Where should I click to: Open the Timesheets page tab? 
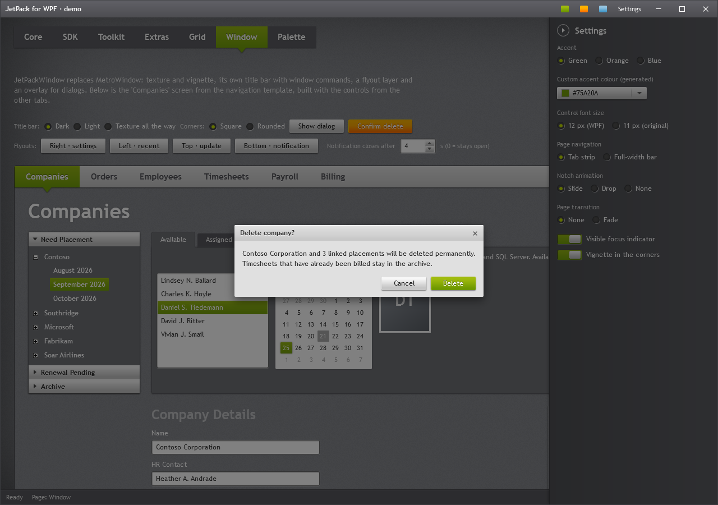click(x=227, y=177)
